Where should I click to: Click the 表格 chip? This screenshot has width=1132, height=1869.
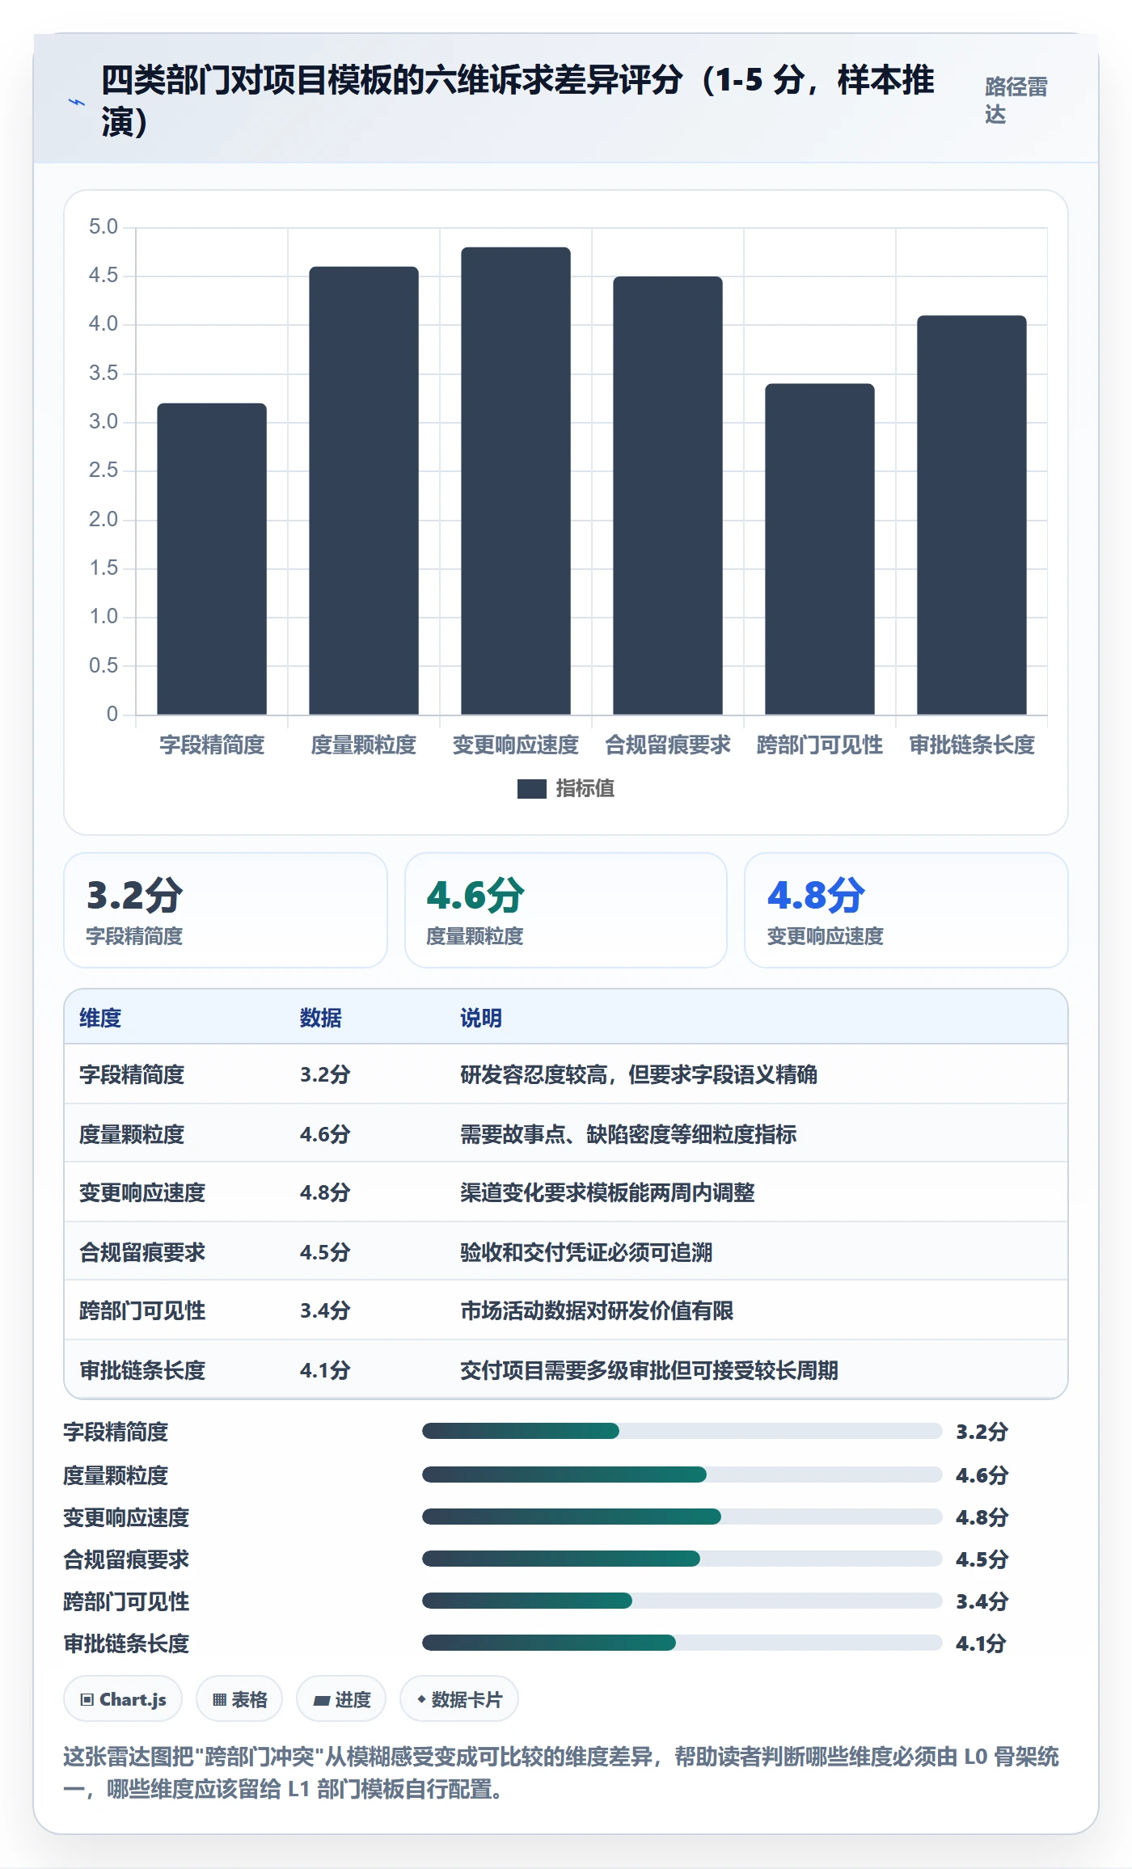239,1699
